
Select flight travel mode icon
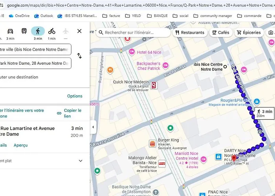[66, 31]
